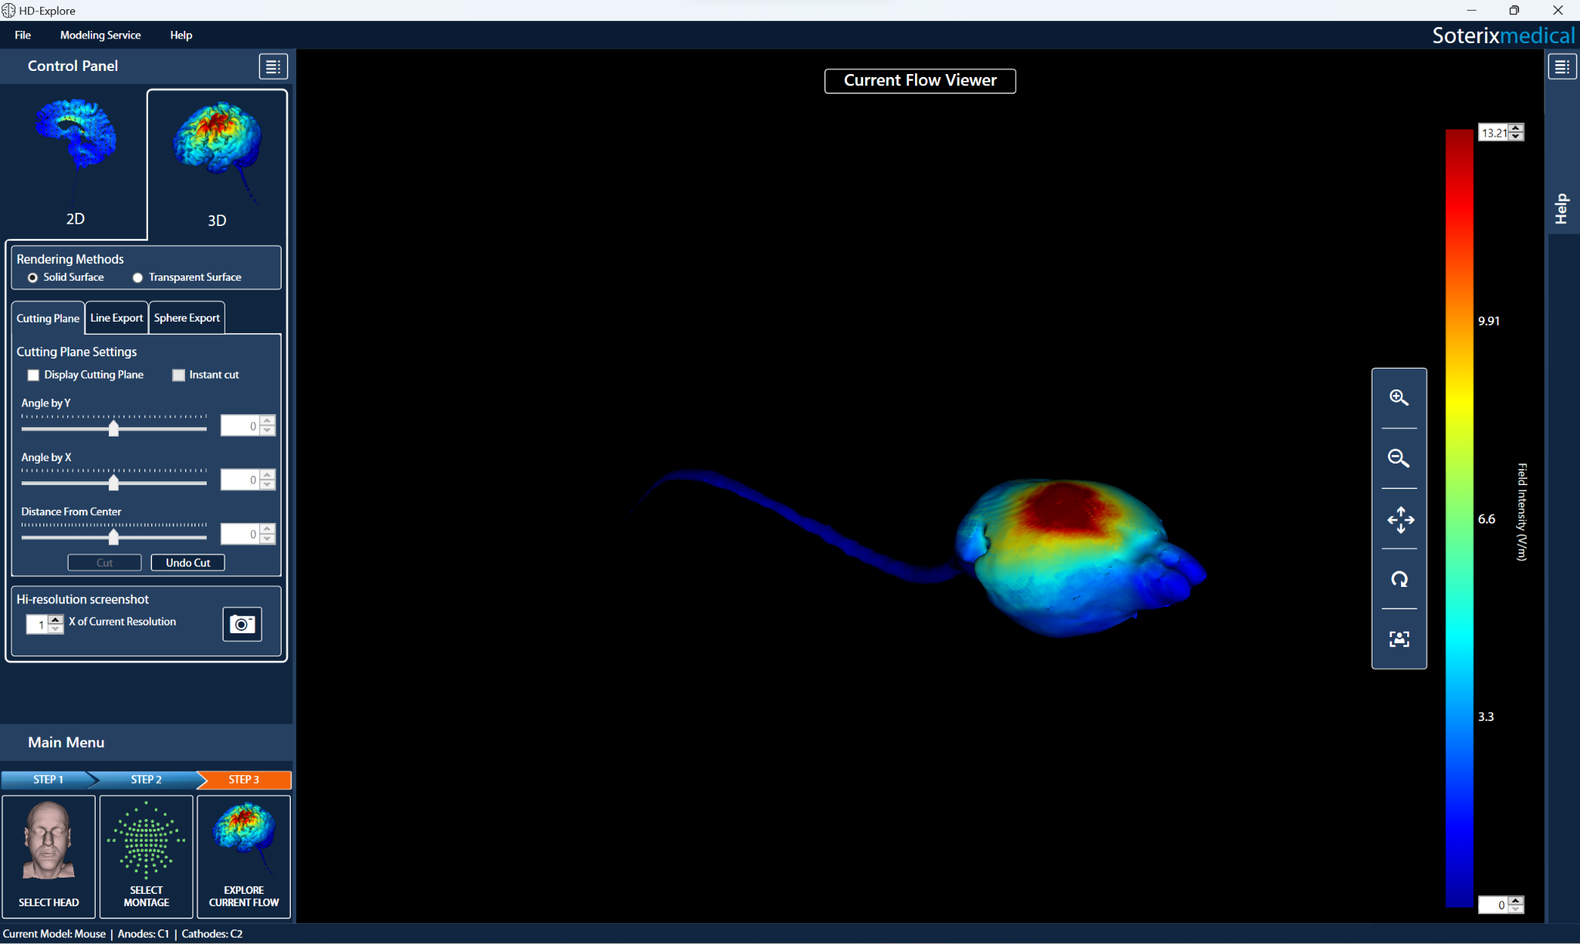Increase Angle by X value with up arrow

[x=267, y=475]
